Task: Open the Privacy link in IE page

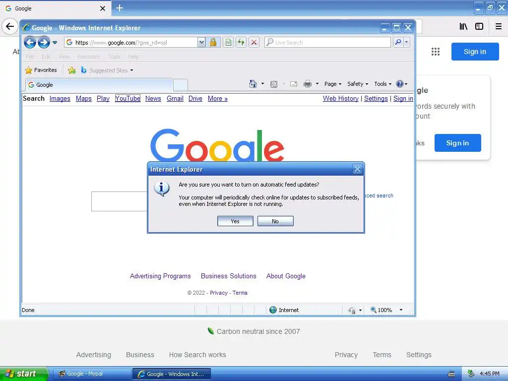Action: [x=219, y=293]
